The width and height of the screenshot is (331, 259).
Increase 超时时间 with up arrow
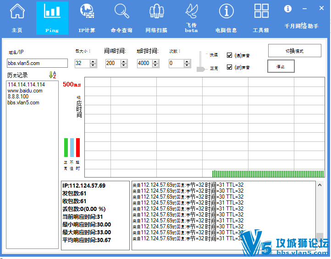(155, 61)
